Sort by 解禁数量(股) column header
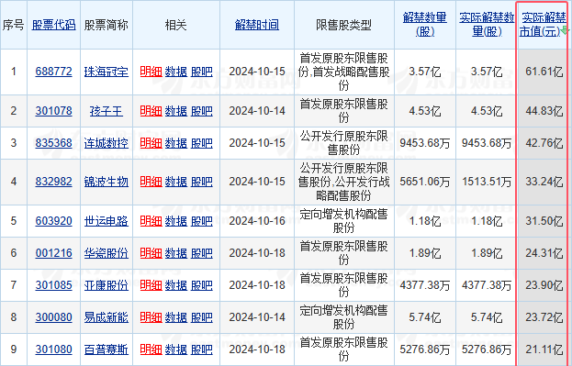Viewport: 572px width, 366px height. point(425,25)
